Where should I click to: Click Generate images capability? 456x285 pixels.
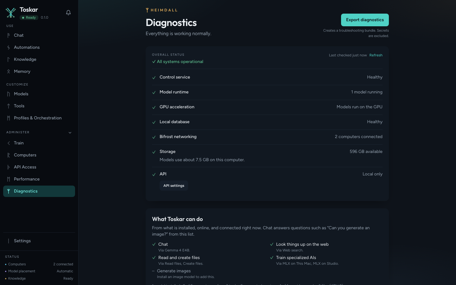pyautogui.click(x=174, y=271)
